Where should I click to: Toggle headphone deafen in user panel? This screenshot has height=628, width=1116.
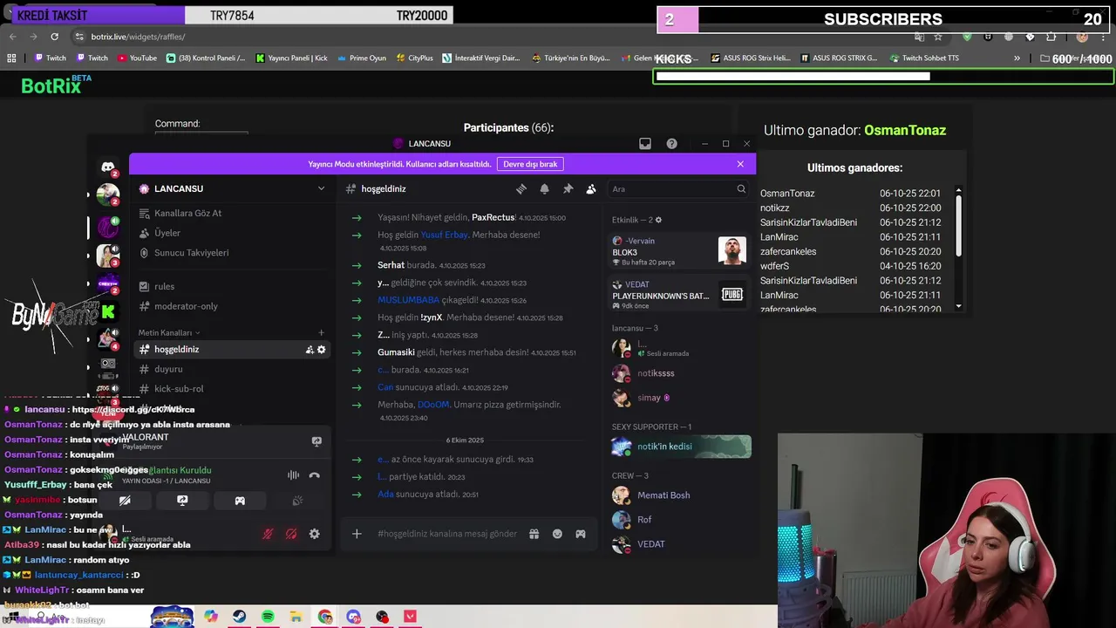click(x=291, y=534)
